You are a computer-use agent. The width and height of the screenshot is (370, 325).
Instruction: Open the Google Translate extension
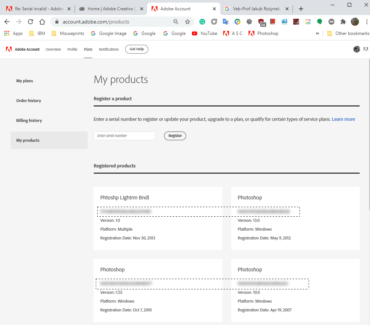pyautogui.click(x=225, y=22)
